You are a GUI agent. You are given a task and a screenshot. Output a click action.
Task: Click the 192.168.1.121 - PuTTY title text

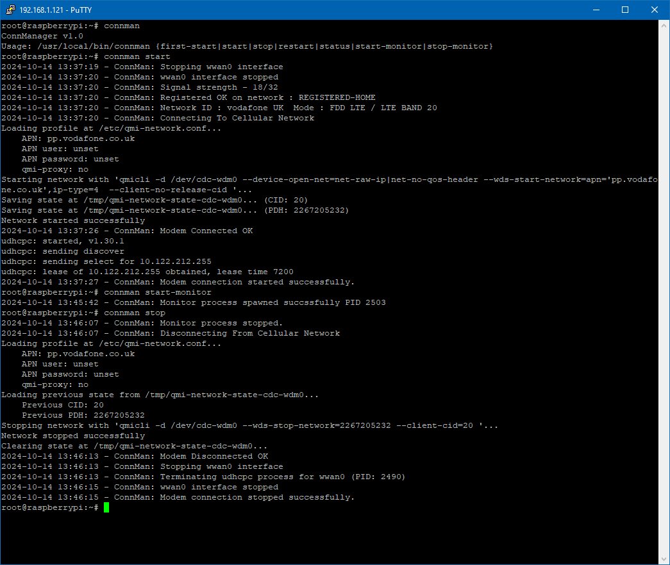[56, 10]
